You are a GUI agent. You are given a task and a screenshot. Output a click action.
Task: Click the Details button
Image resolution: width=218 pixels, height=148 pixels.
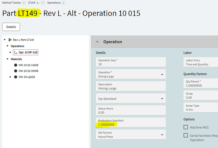point(11,27)
